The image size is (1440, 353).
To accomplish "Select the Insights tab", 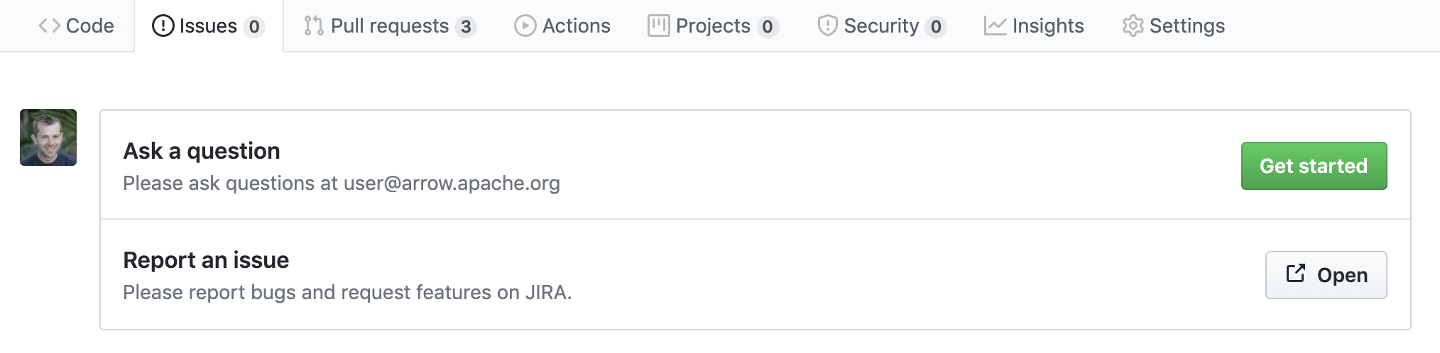I will pos(1034,26).
